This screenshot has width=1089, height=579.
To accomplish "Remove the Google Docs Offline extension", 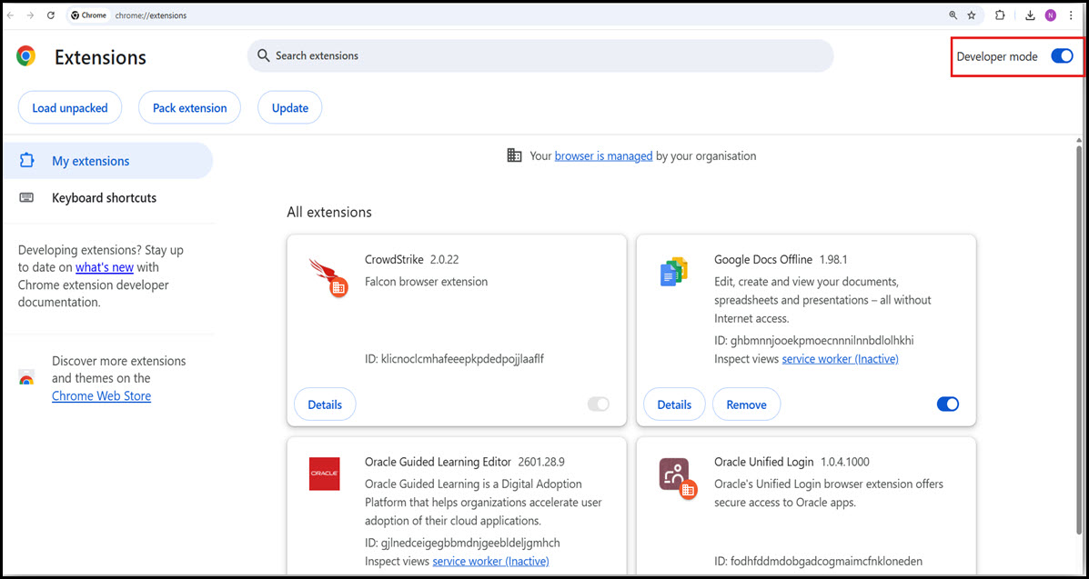I will click(x=747, y=404).
